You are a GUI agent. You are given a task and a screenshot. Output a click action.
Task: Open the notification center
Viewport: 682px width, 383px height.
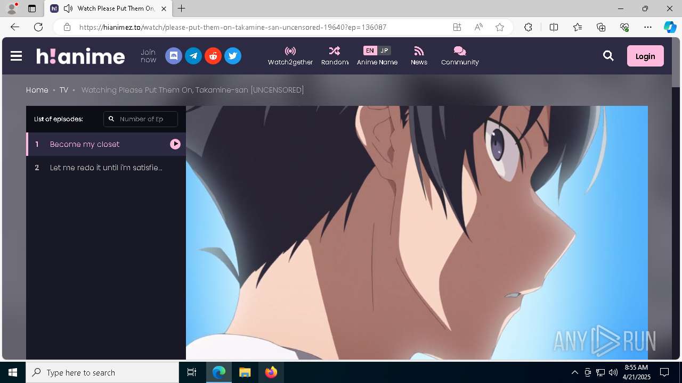pos(664,372)
